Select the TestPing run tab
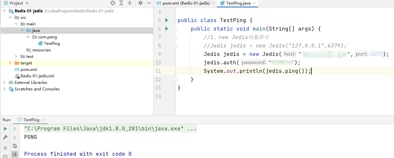 pyautogui.click(x=31, y=120)
